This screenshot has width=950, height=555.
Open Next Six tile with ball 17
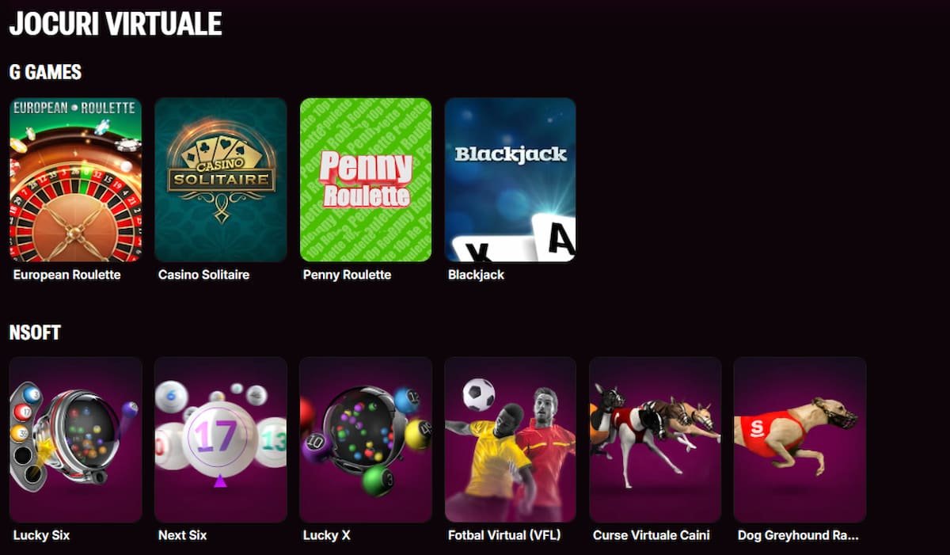pos(221,439)
